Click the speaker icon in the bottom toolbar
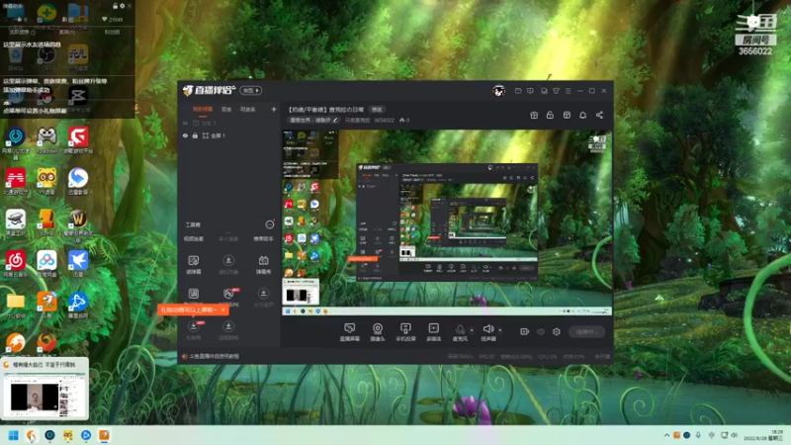Screen dimensions: 791x445 (x=487, y=329)
